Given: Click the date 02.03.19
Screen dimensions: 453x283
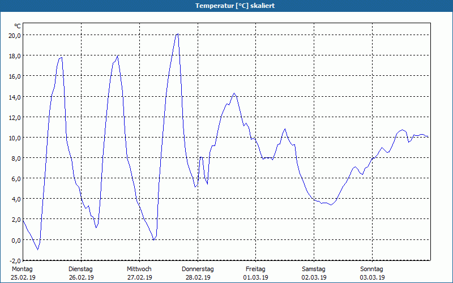Looking at the screenshot, I should 314,277.
